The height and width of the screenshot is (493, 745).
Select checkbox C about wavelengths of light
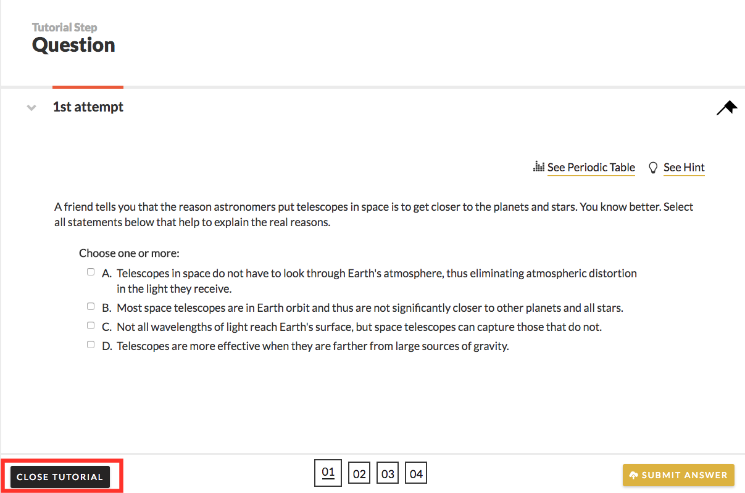[91, 325]
